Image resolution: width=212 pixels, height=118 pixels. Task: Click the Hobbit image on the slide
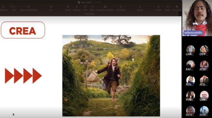pos(111,76)
